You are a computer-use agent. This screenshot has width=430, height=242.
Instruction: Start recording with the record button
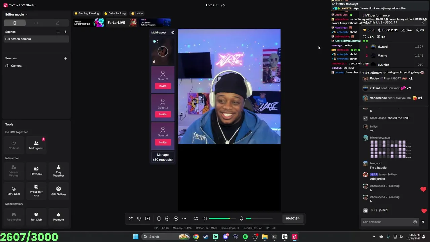167,218
